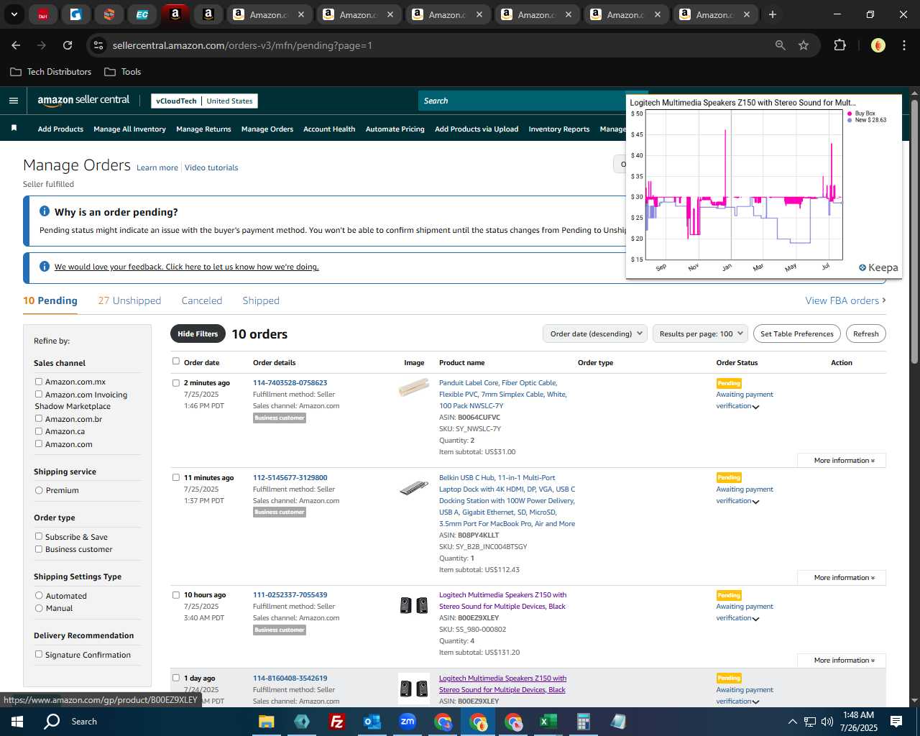This screenshot has height=736, width=920.
Task: Check the Amazon.com.br sales channel filter
Action: pos(39,418)
